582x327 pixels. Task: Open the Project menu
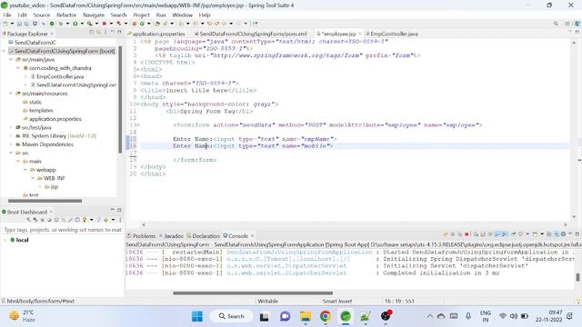coord(141,15)
